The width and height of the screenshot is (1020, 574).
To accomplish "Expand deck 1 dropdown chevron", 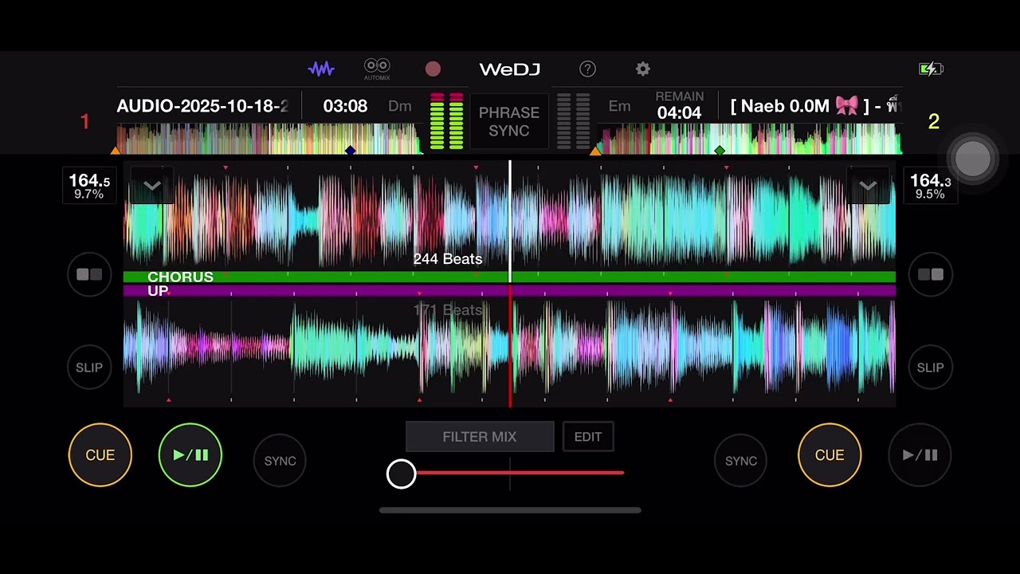I will tap(152, 187).
